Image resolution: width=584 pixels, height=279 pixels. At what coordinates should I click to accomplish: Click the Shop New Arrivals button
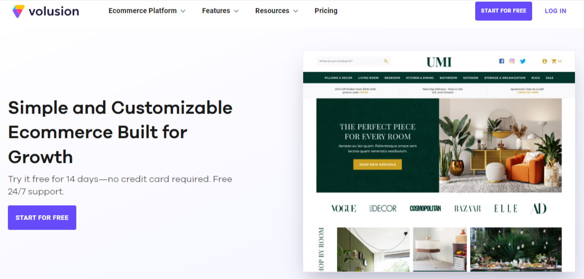377,164
